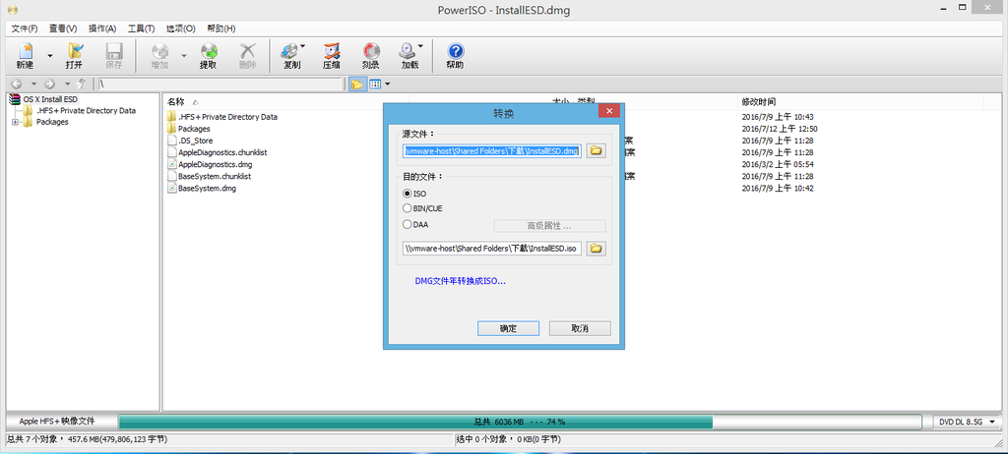Open the 复制 dropdown arrow
This screenshot has width=1008, height=454.
click(x=303, y=46)
